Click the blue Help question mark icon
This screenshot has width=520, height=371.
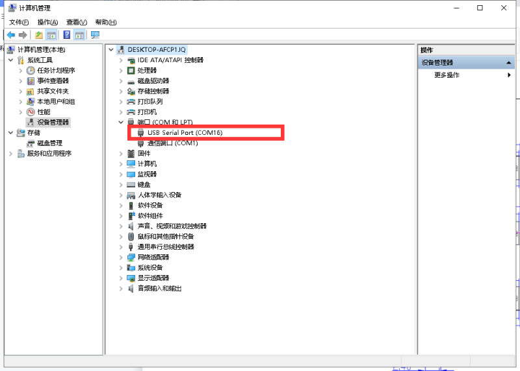tap(67, 35)
